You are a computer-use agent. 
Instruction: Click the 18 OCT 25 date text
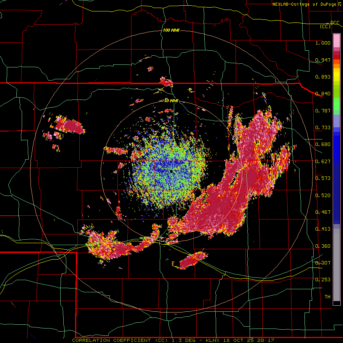239,340
